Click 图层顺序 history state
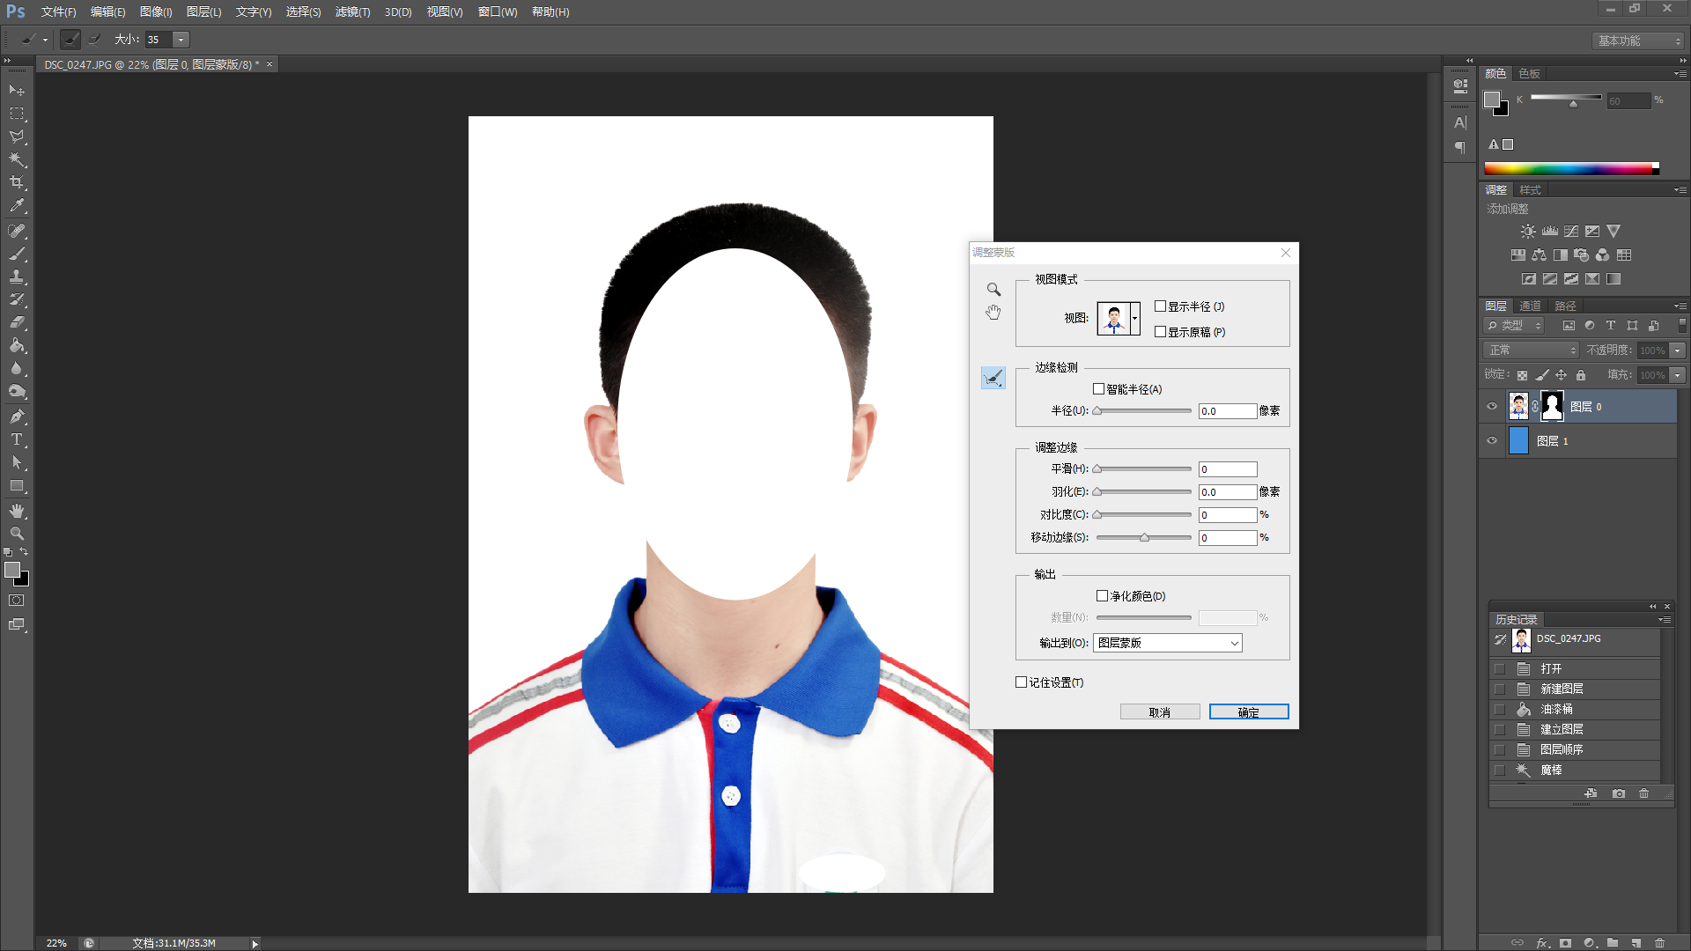The image size is (1691, 951). (x=1576, y=750)
